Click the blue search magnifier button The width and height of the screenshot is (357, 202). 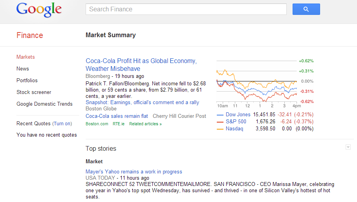[306, 9]
